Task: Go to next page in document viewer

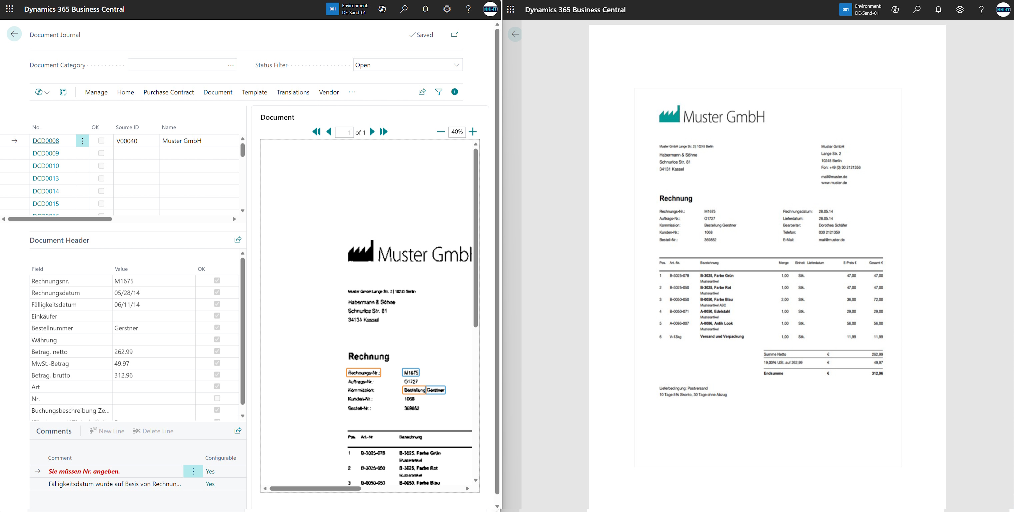Action: point(372,132)
